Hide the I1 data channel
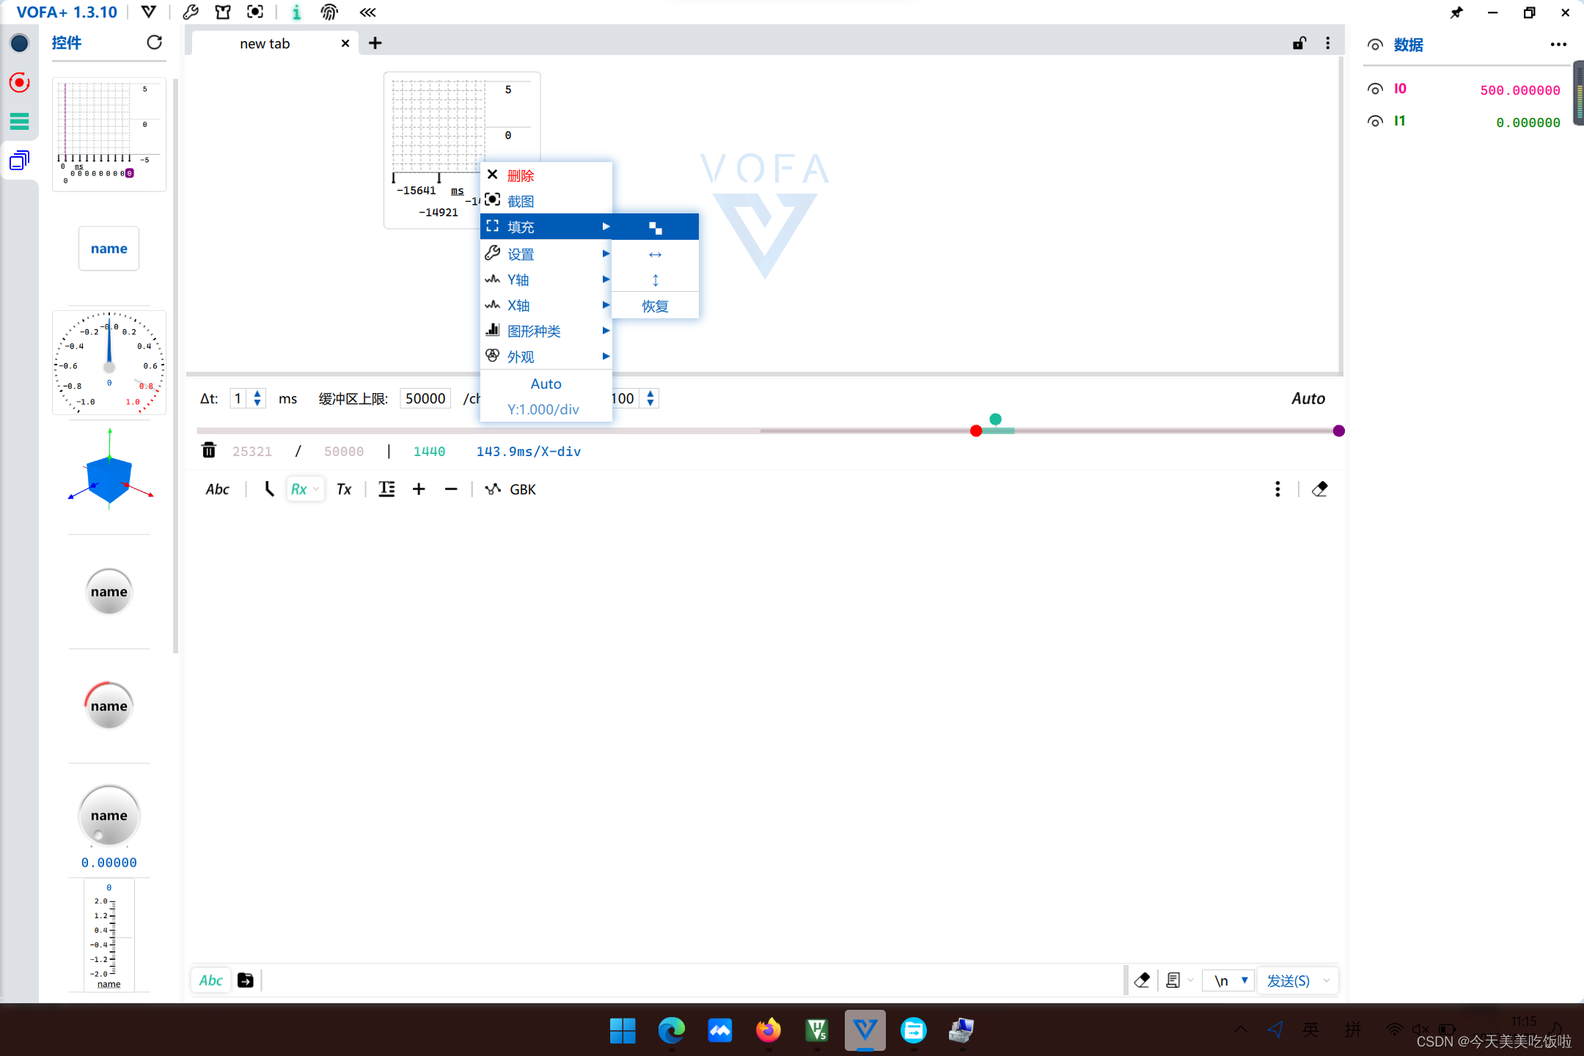 tap(1375, 121)
